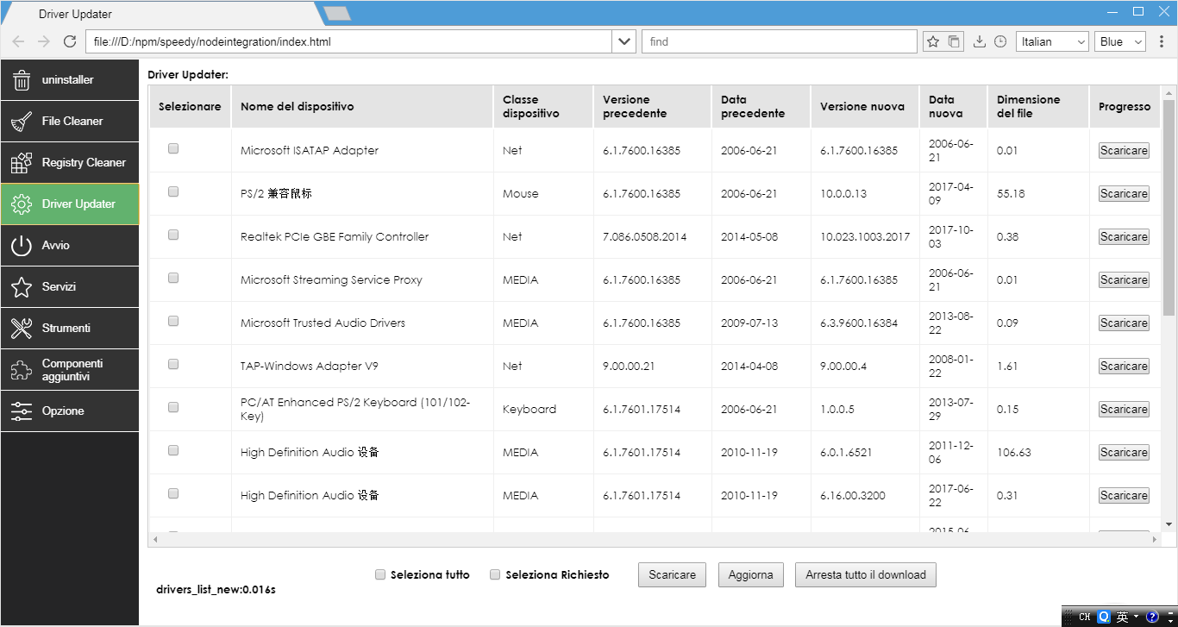Screen dimensions: 1178x627
Task: Switch to File Cleaner section
Action: [x=69, y=122]
